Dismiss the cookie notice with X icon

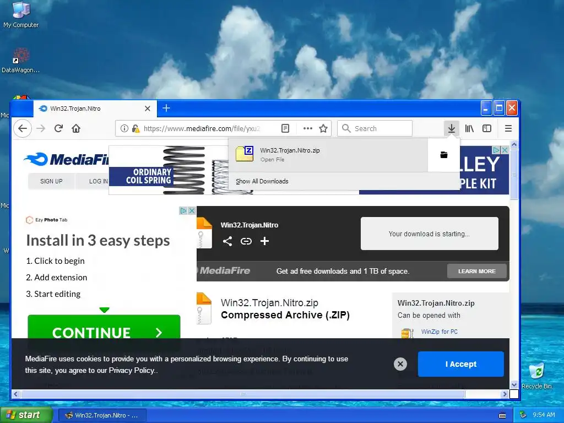click(x=400, y=364)
